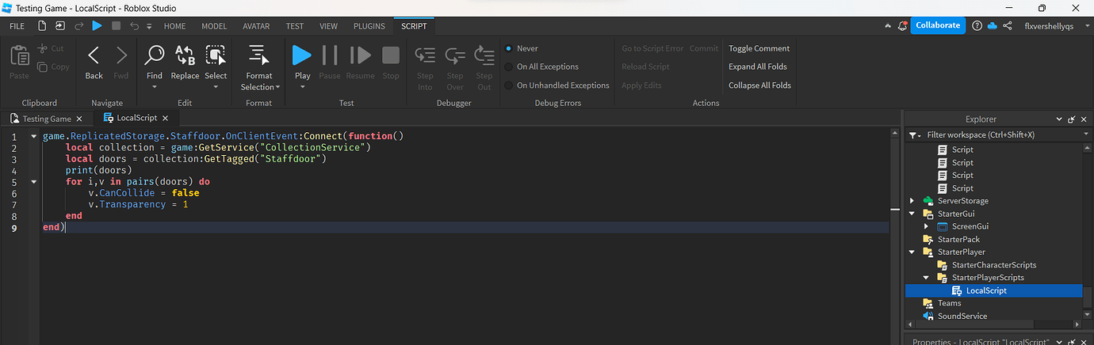Screen dimensions: 1094x345
Task: Switch to the HOME ribbon tab
Action: tap(174, 26)
